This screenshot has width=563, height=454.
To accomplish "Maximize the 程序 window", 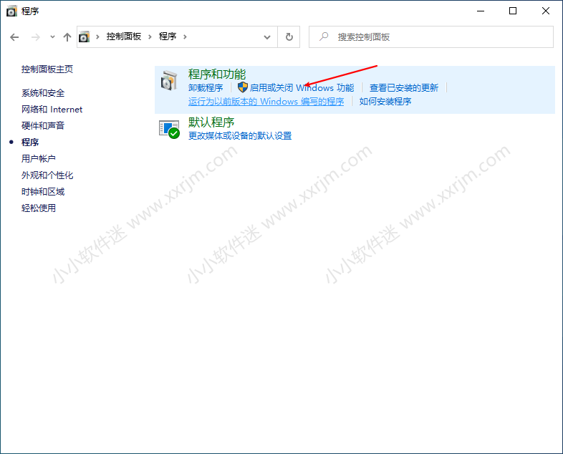I will coord(513,11).
